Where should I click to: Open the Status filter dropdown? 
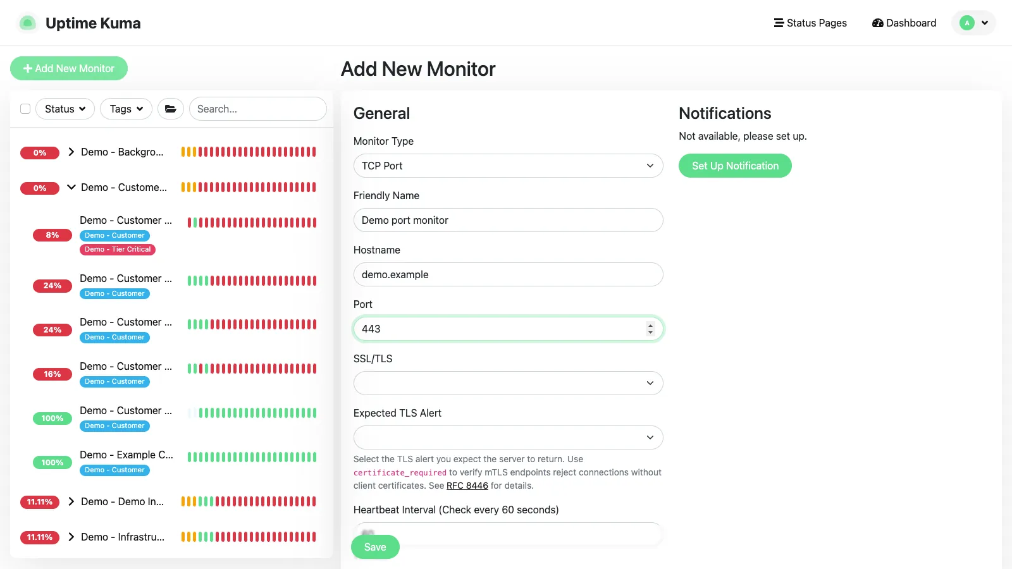[65, 109]
